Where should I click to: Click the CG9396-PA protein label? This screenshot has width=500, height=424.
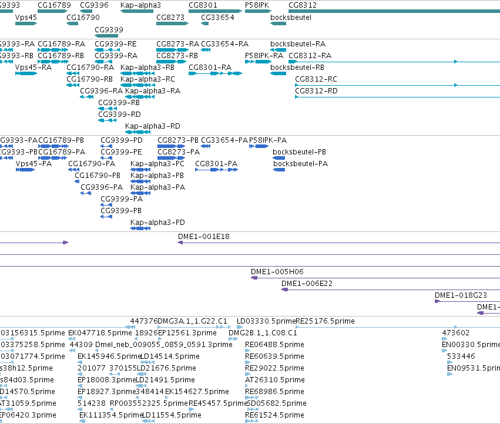tap(102, 187)
